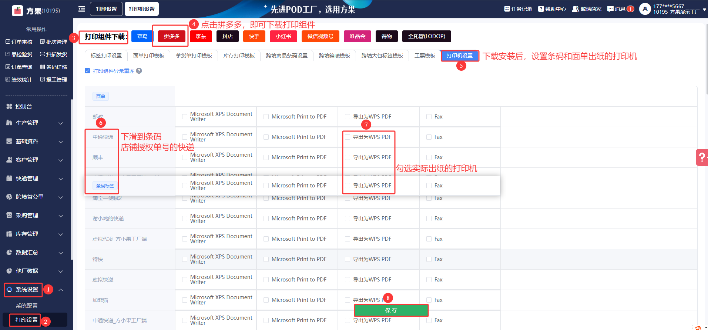
Task: Open 系统配置 in the sidebar submenu
Action: [x=27, y=306]
